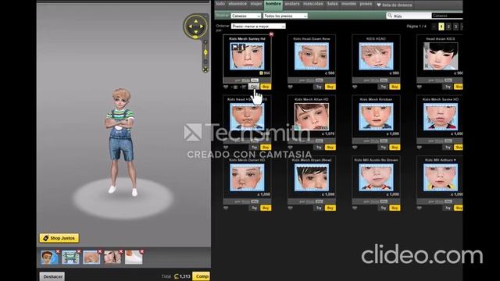Wishlist heart for KIDS HEAD item
Viewport: 500px width, 281px height.
click(x=355, y=87)
